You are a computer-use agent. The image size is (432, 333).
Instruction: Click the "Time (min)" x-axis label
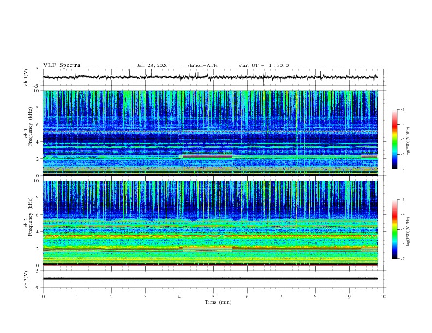(218, 302)
